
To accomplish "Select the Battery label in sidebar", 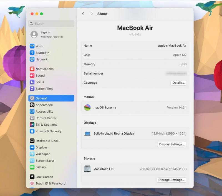I will pyautogui.click(x=41, y=167).
